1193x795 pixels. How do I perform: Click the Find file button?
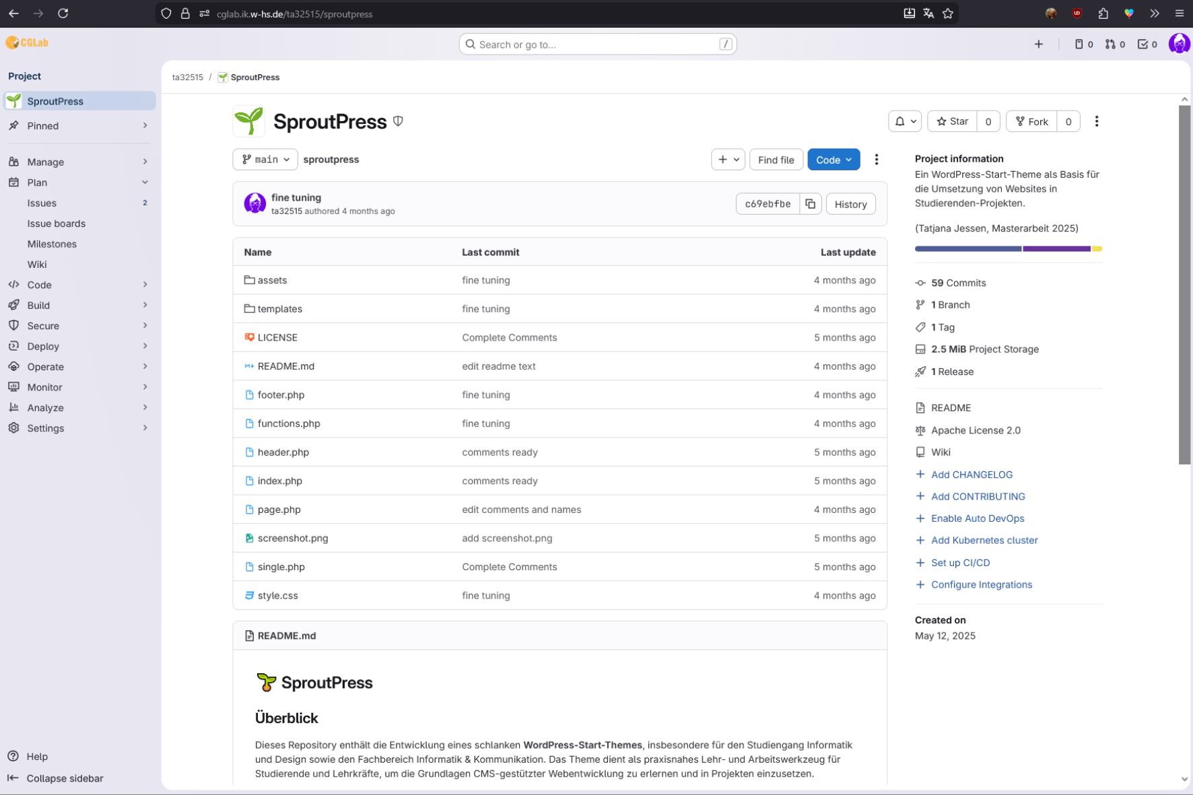[x=776, y=160]
